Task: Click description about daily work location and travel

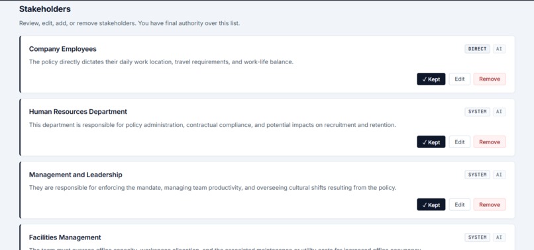Action: pyautogui.click(x=161, y=62)
